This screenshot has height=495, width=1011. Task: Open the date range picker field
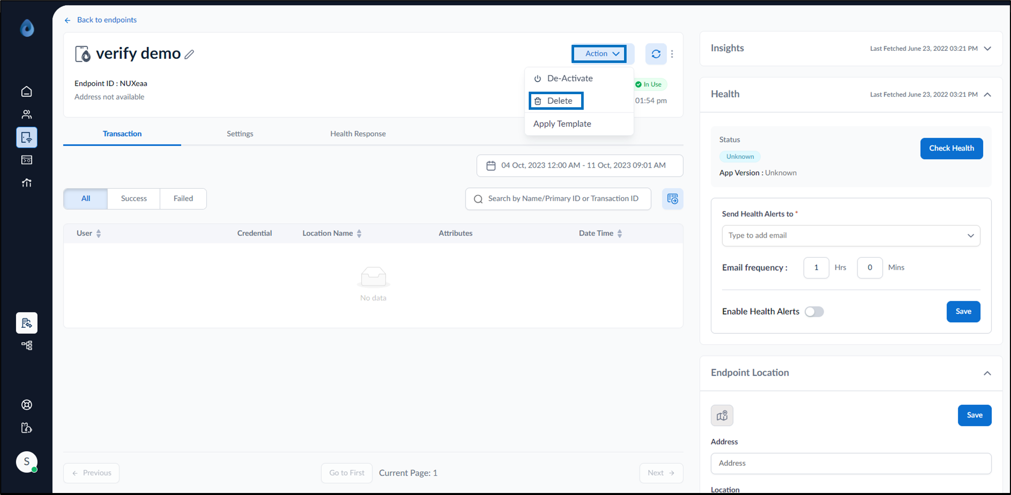(580, 166)
